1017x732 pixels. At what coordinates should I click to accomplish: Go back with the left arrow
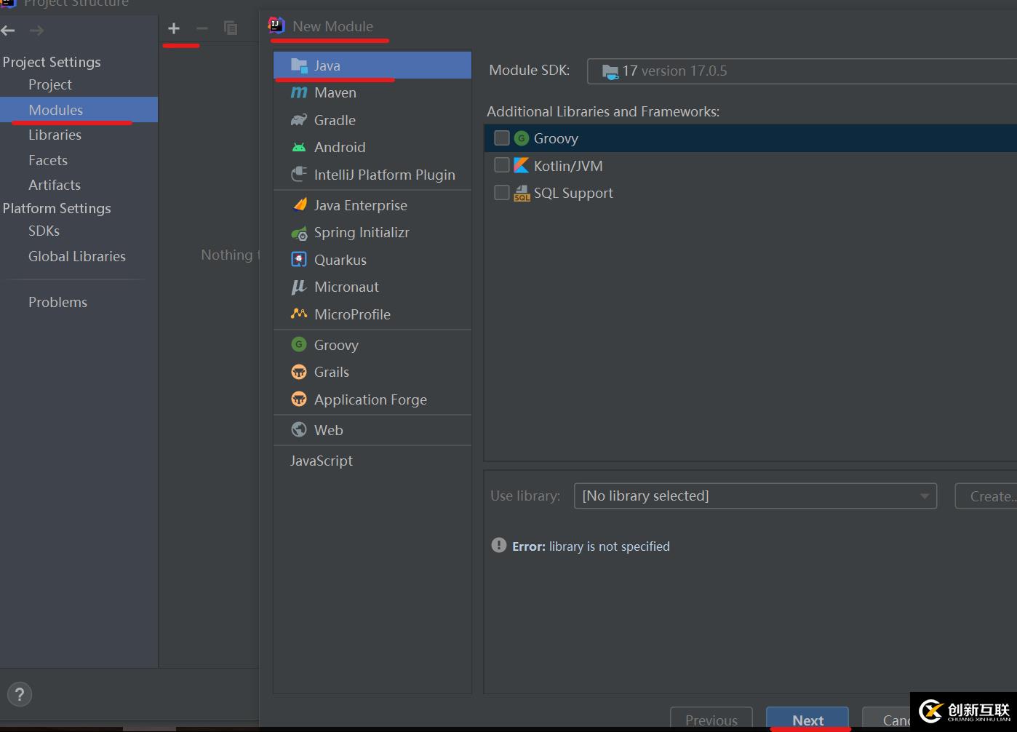pos(8,30)
